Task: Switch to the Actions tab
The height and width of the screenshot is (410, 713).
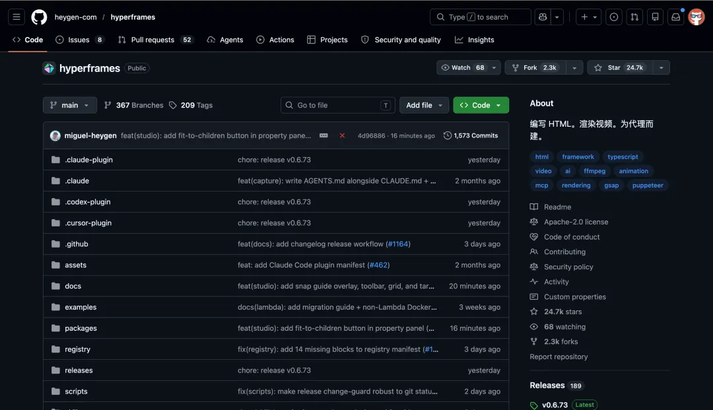Action: pos(275,40)
